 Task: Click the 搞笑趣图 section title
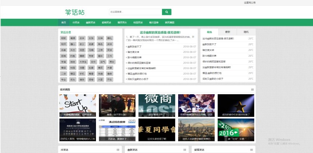(x=65, y=90)
